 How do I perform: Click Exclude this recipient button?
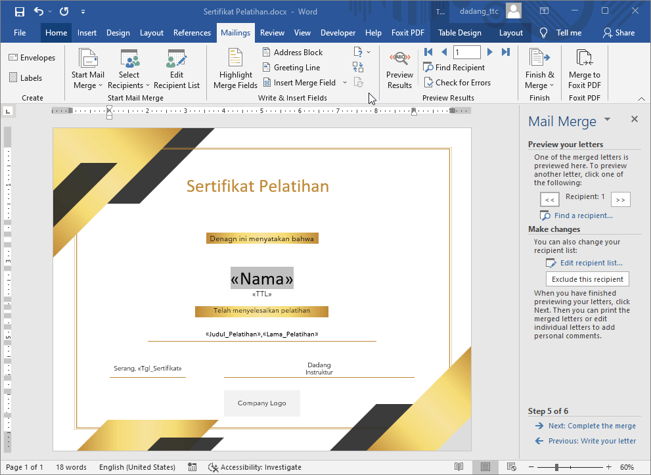pos(587,279)
